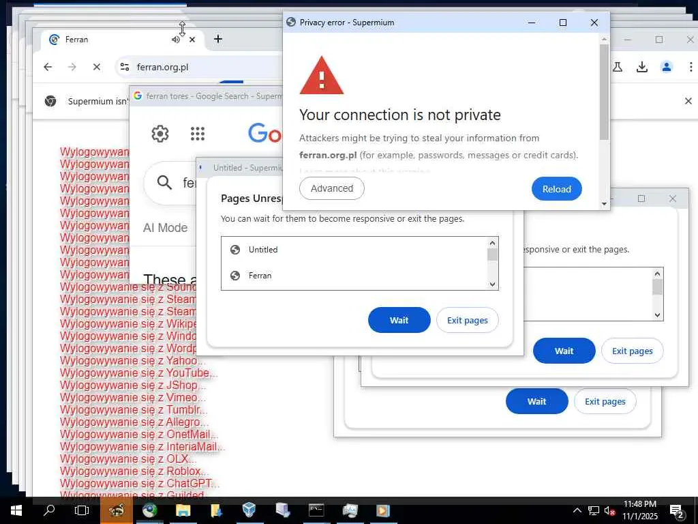698x524 pixels.
Task: Stop loading the ferran.org.pl page
Action: click(x=96, y=67)
